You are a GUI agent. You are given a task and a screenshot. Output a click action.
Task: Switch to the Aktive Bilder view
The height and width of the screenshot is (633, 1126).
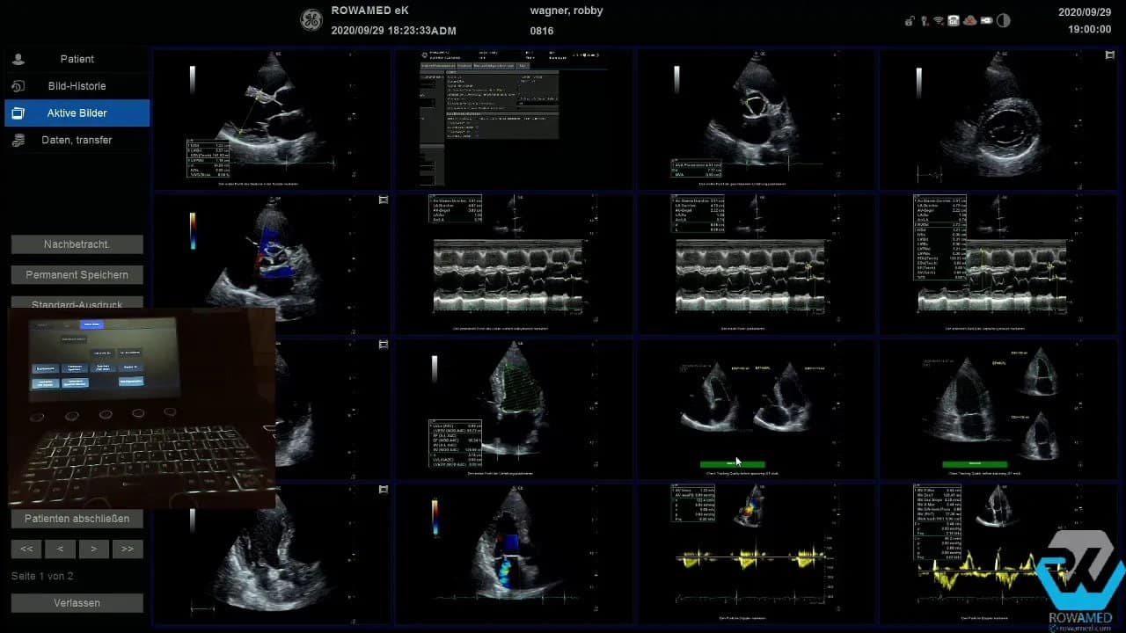click(x=77, y=113)
